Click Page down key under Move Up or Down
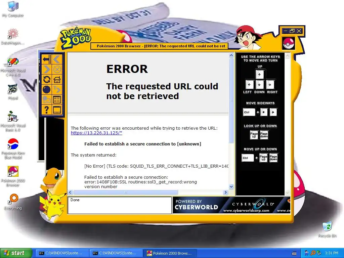 [x=273, y=158]
